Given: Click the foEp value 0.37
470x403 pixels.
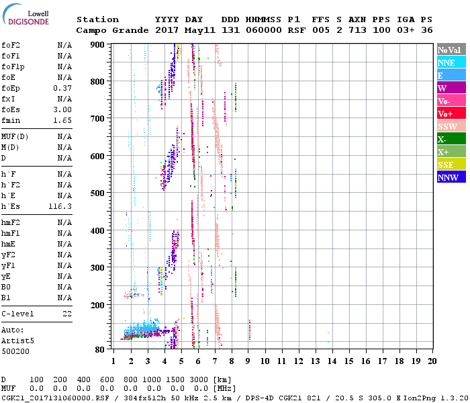Looking at the screenshot, I should pos(62,88).
